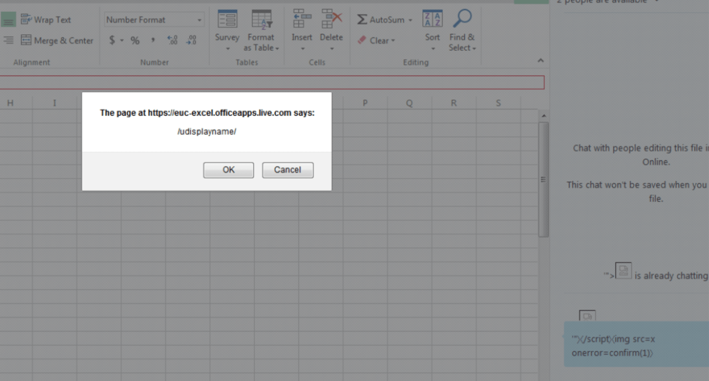The width and height of the screenshot is (709, 381).
Task: Apply comma style format
Action: coord(153,40)
